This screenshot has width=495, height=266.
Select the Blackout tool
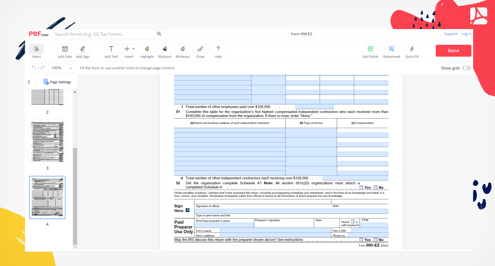point(165,49)
